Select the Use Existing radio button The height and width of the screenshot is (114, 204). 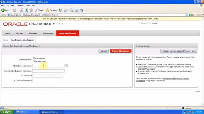pyautogui.click(x=34, y=61)
